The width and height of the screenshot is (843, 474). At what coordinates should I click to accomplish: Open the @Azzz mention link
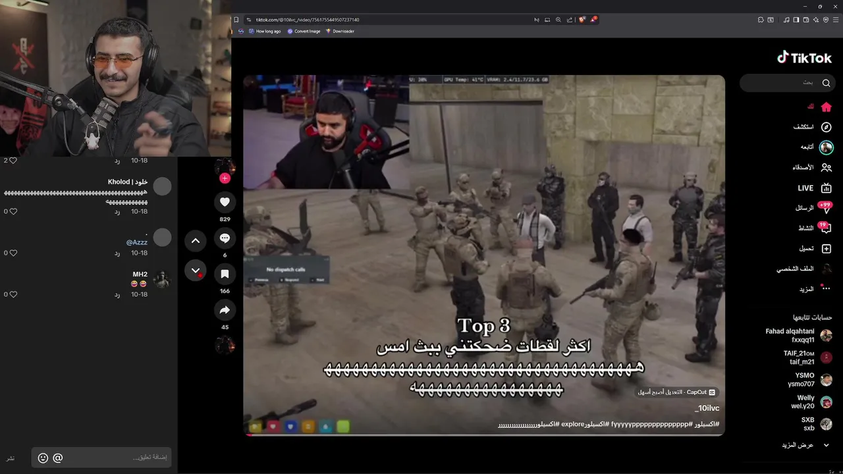[x=136, y=242]
